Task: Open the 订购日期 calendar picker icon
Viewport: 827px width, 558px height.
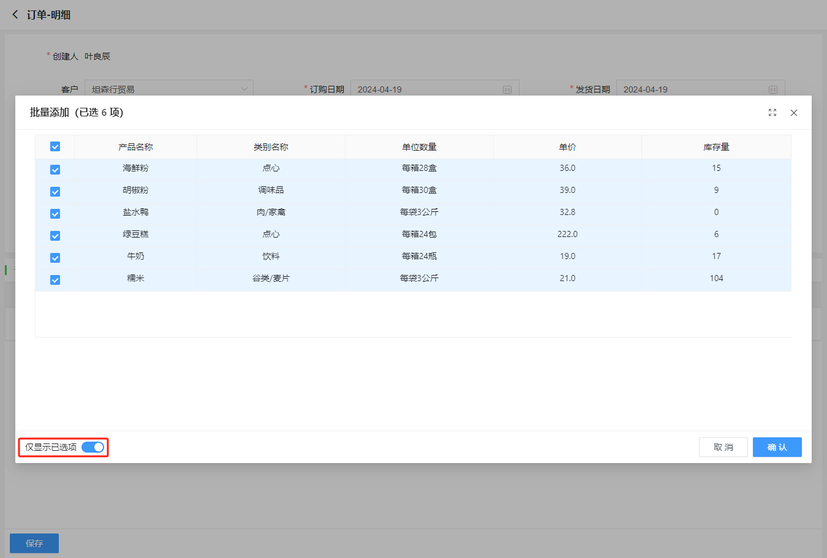Action: (507, 89)
